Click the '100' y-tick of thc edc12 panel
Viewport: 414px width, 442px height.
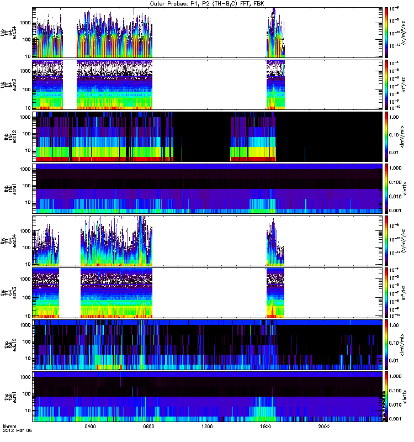point(26,341)
